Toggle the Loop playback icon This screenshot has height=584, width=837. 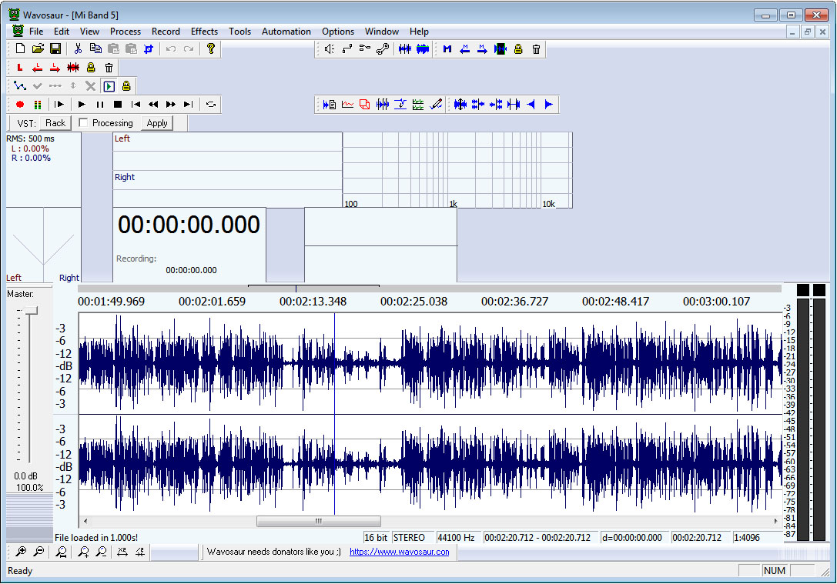[x=210, y=105]
